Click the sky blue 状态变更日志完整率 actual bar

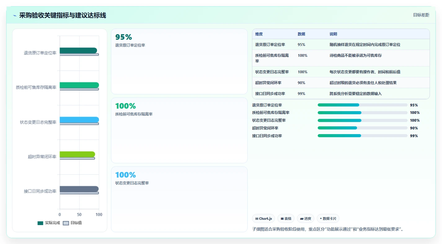(79, 120)
